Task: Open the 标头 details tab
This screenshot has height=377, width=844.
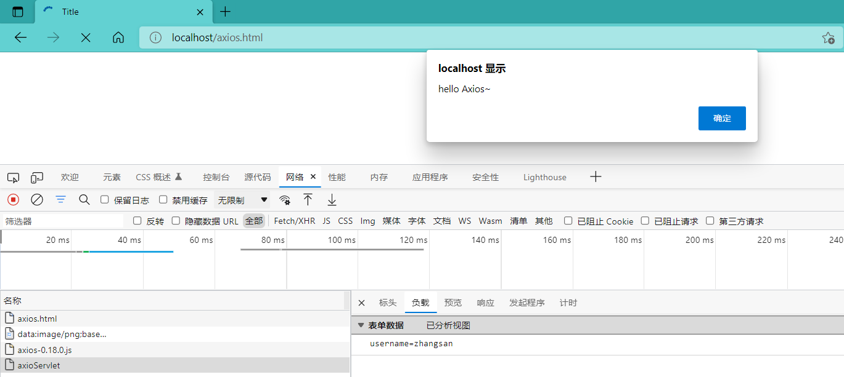Action: (388, 303)
